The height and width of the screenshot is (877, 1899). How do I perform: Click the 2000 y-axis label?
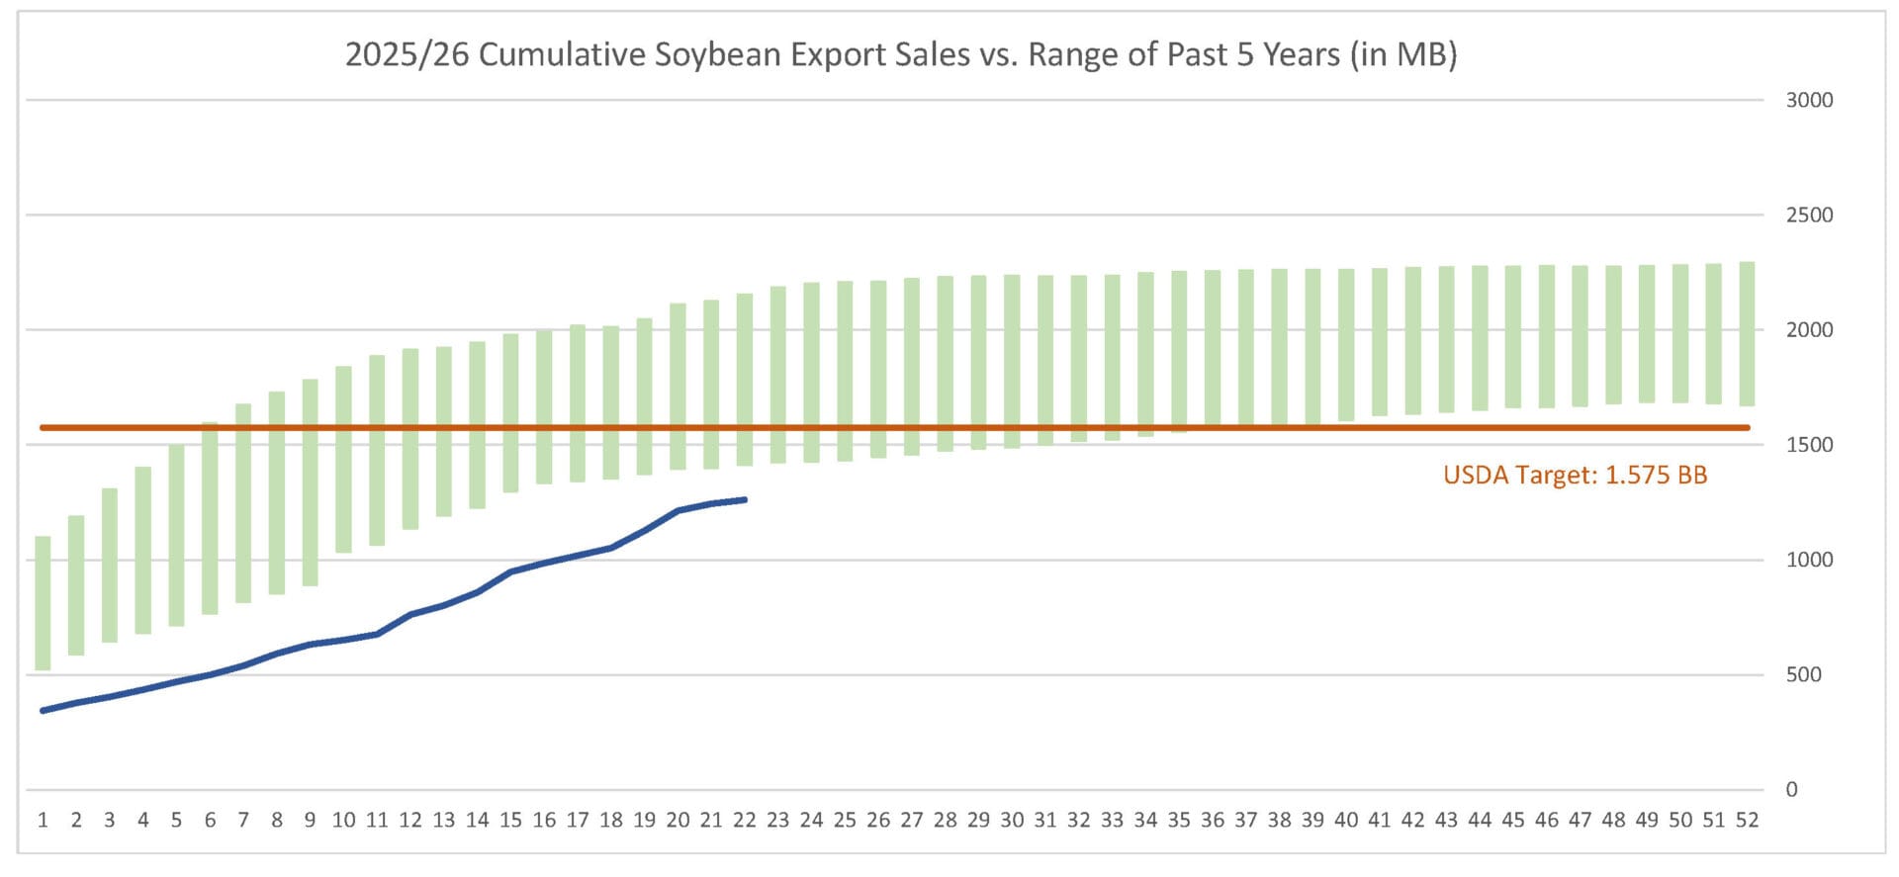1809,330
